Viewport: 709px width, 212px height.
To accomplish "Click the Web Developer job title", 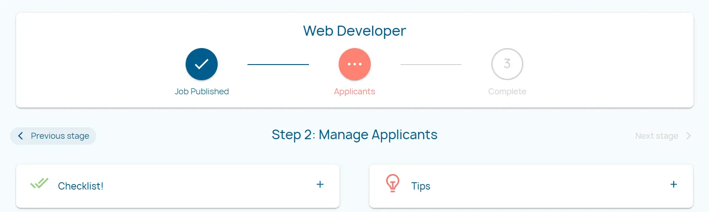I will pyautogui.click(x=354, y=31).
